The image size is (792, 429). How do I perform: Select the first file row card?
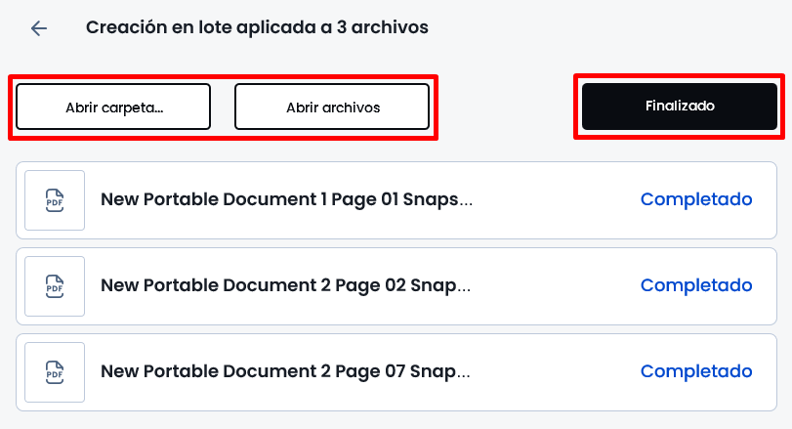[396, 200]
